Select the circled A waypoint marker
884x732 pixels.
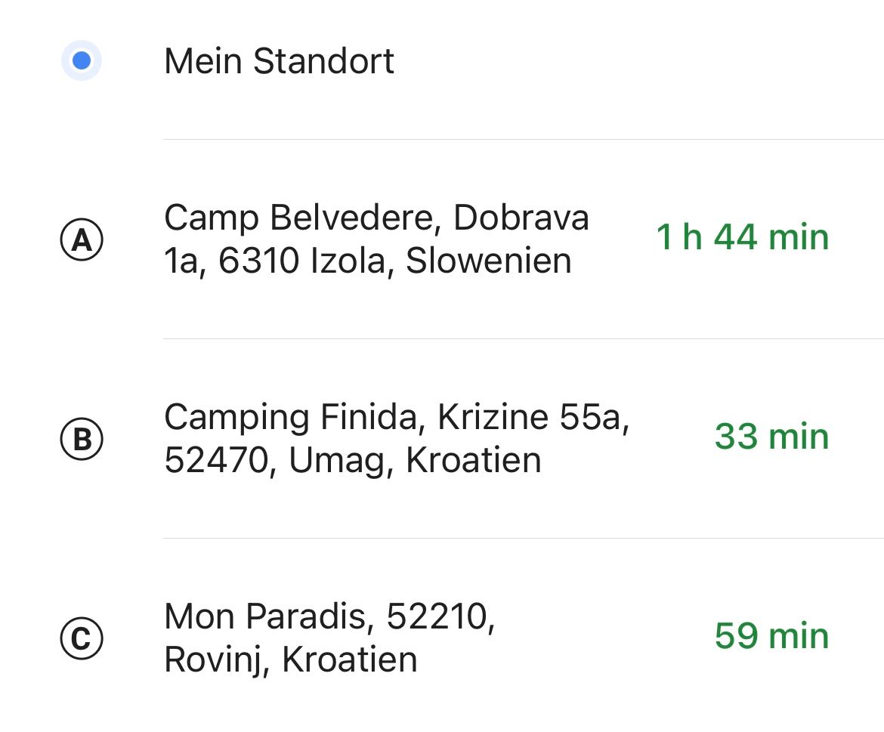point(82,240)
